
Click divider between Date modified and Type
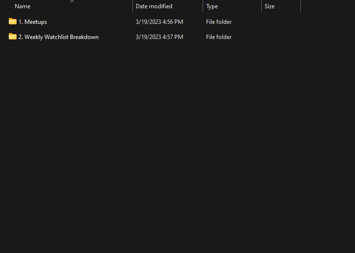click(x=203, y=6)
